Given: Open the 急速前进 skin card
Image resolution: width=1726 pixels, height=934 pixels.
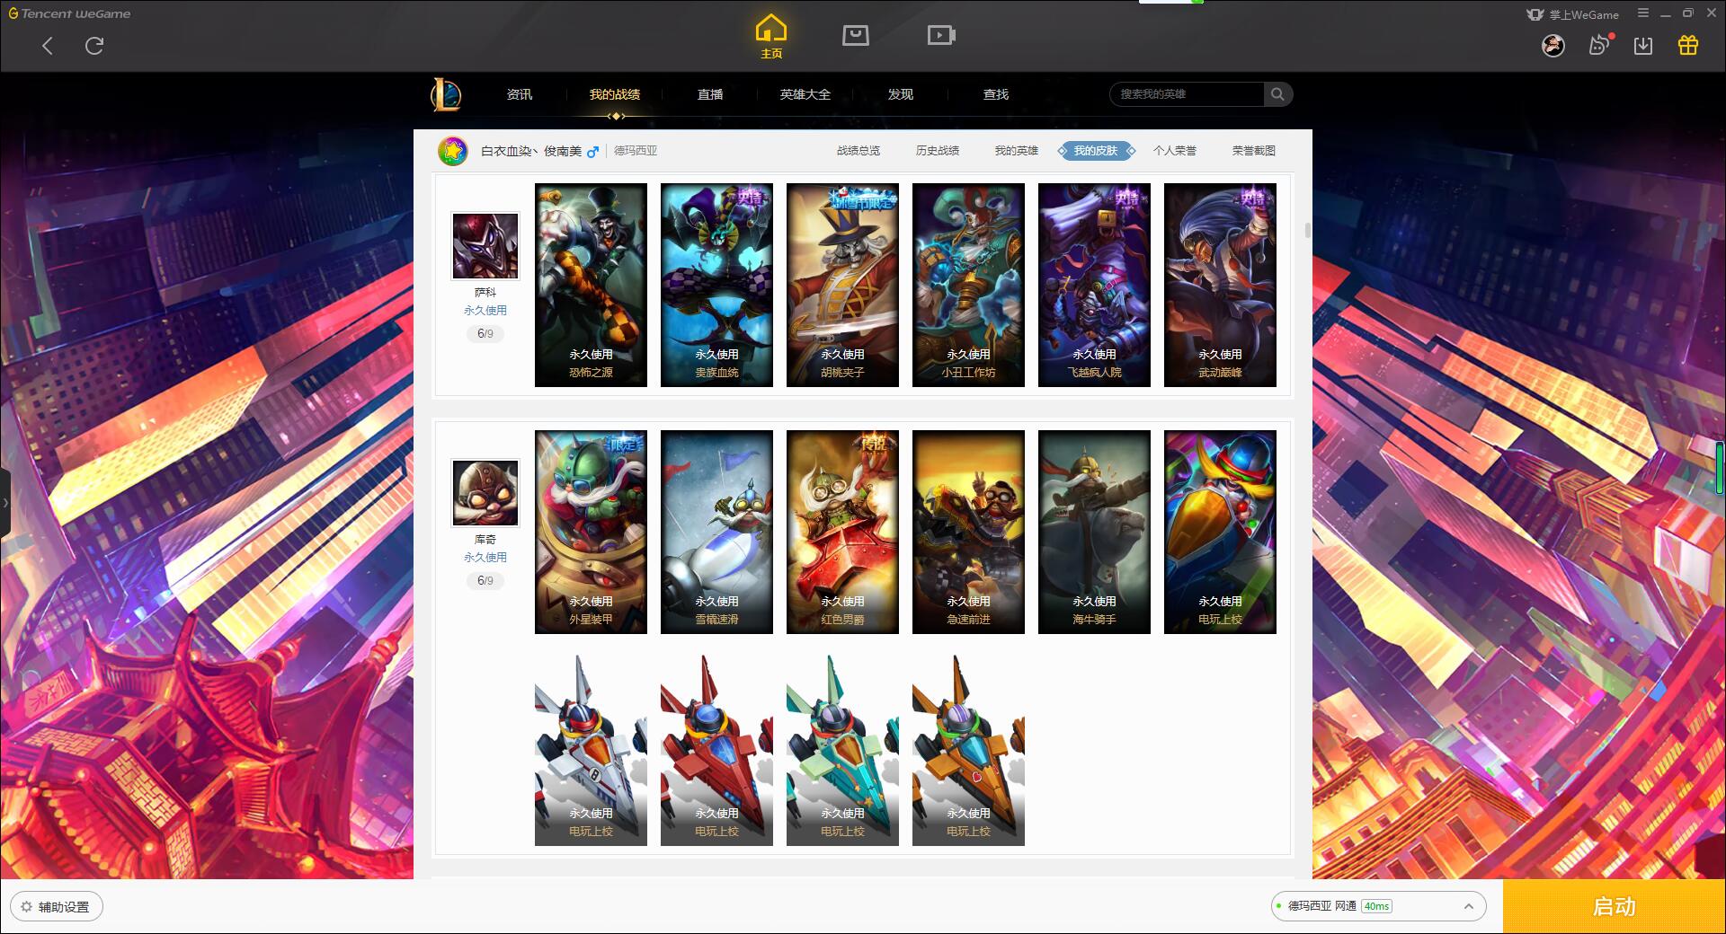Looking at the screenshot, I should click(x=968, y=533).
